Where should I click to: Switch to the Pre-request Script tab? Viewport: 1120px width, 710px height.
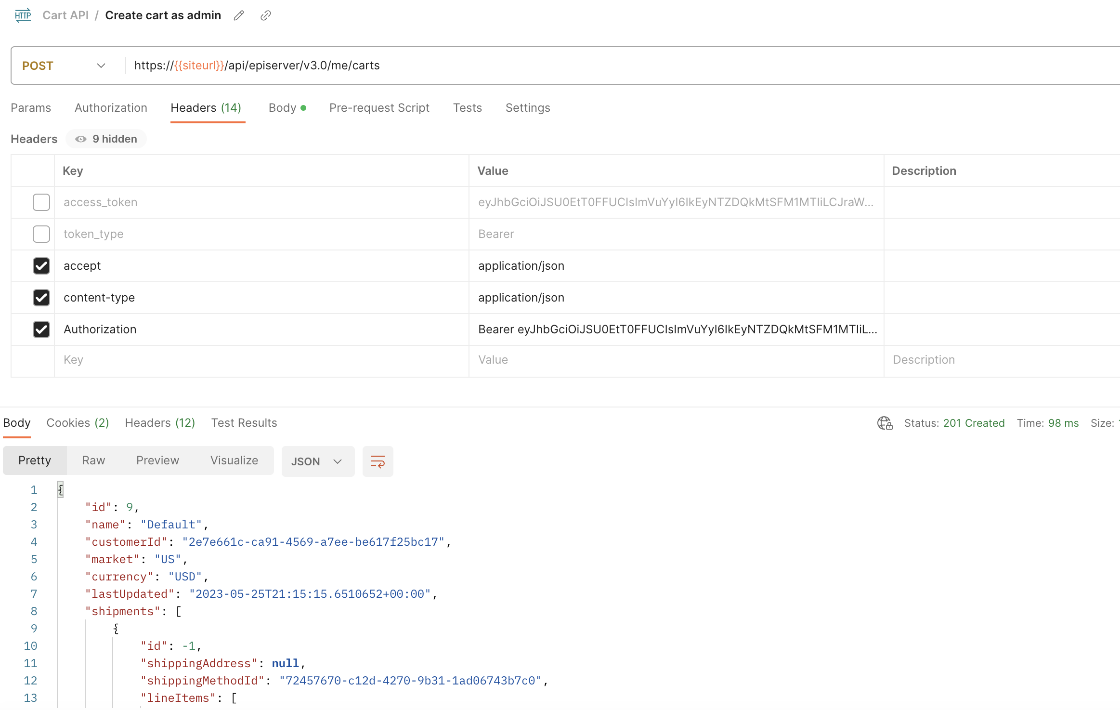pos(379,108)
